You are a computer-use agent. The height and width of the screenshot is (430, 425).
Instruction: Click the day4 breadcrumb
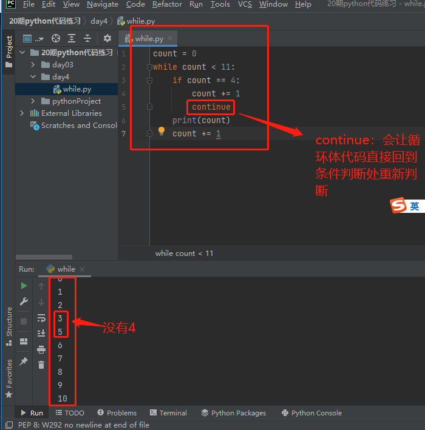coord(99,21)
